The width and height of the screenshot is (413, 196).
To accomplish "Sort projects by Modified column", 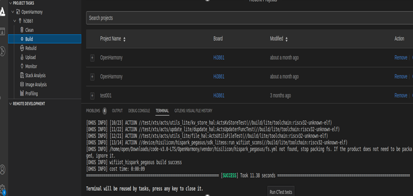I will (279, 39).
